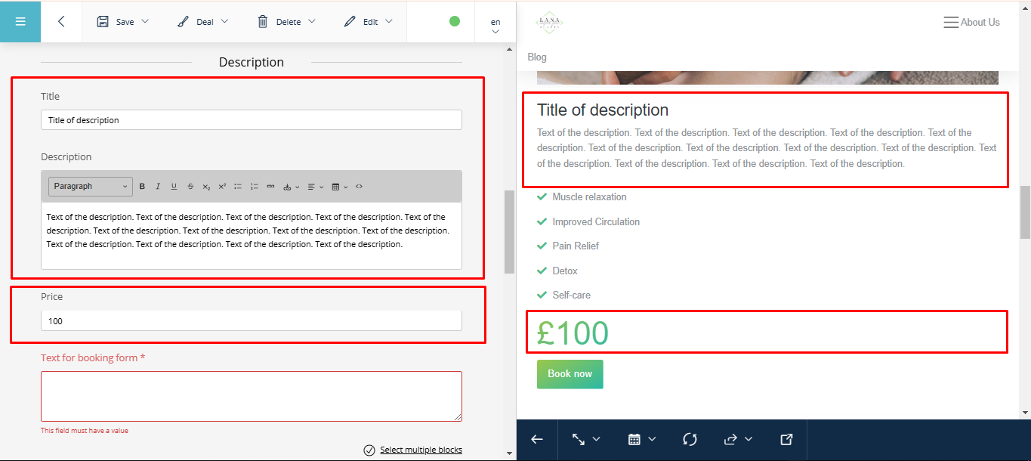Screen dimensions: 1031x461
Task: Open the Save menu
Action: coord(123,21)
